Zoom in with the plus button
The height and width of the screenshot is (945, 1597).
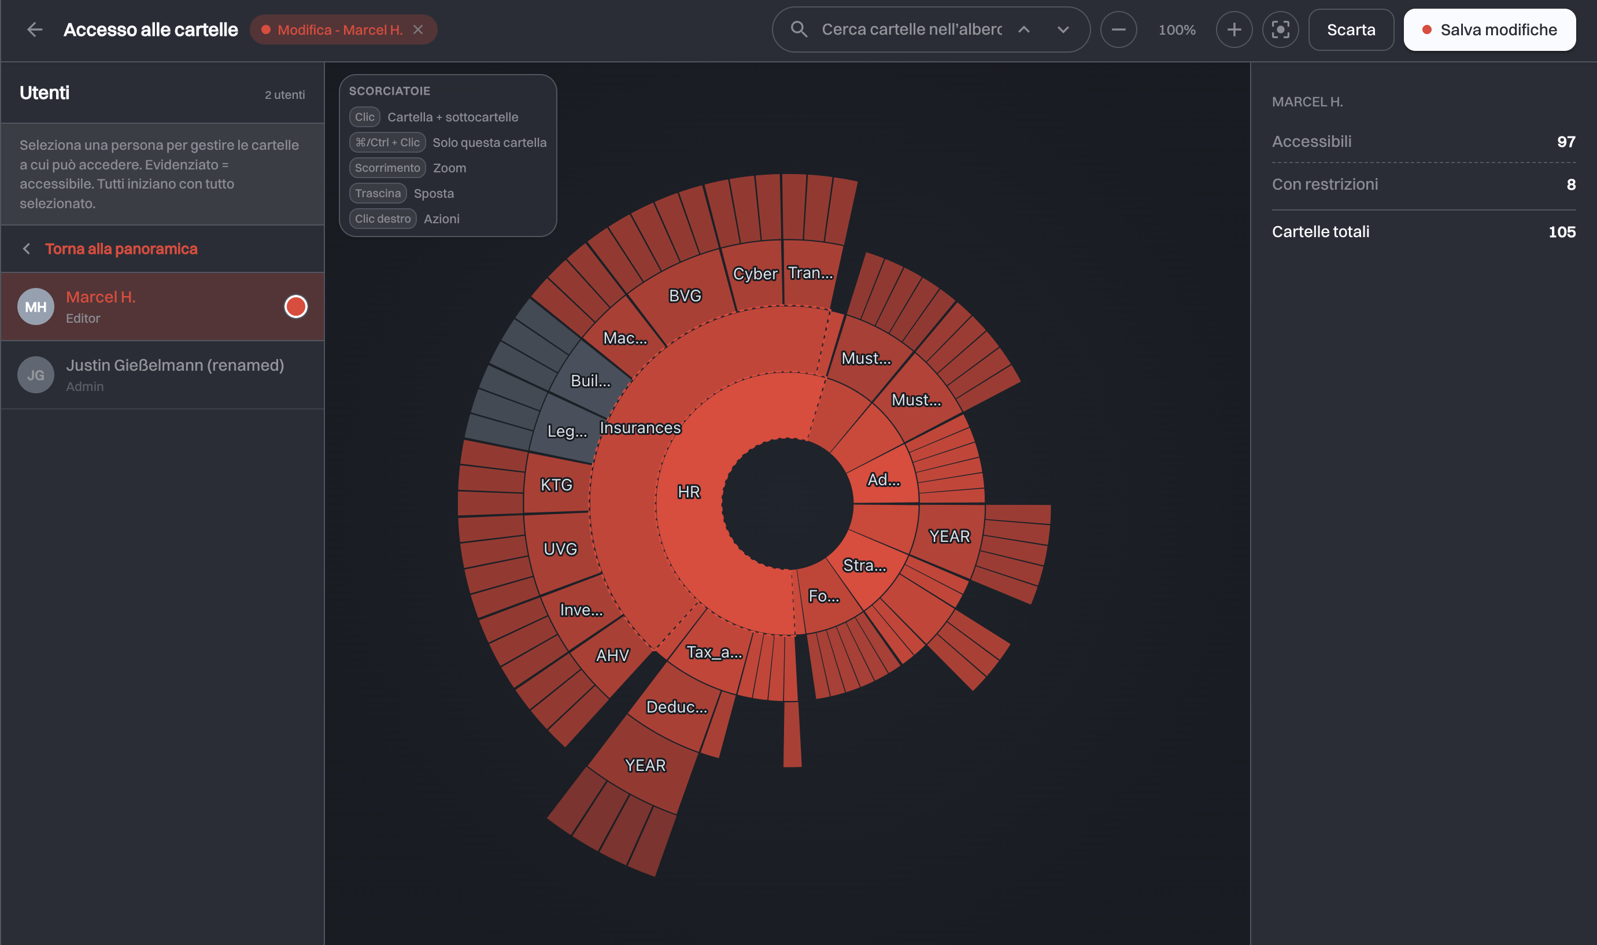(1233, 29)
